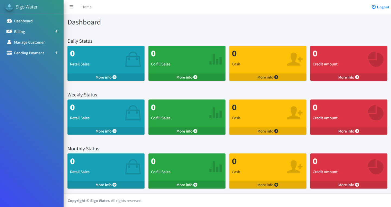The height and width of the screenshot is (207, 391).
Task: Click More info on Daily Retail Sales card
Action: click(106, 77)
